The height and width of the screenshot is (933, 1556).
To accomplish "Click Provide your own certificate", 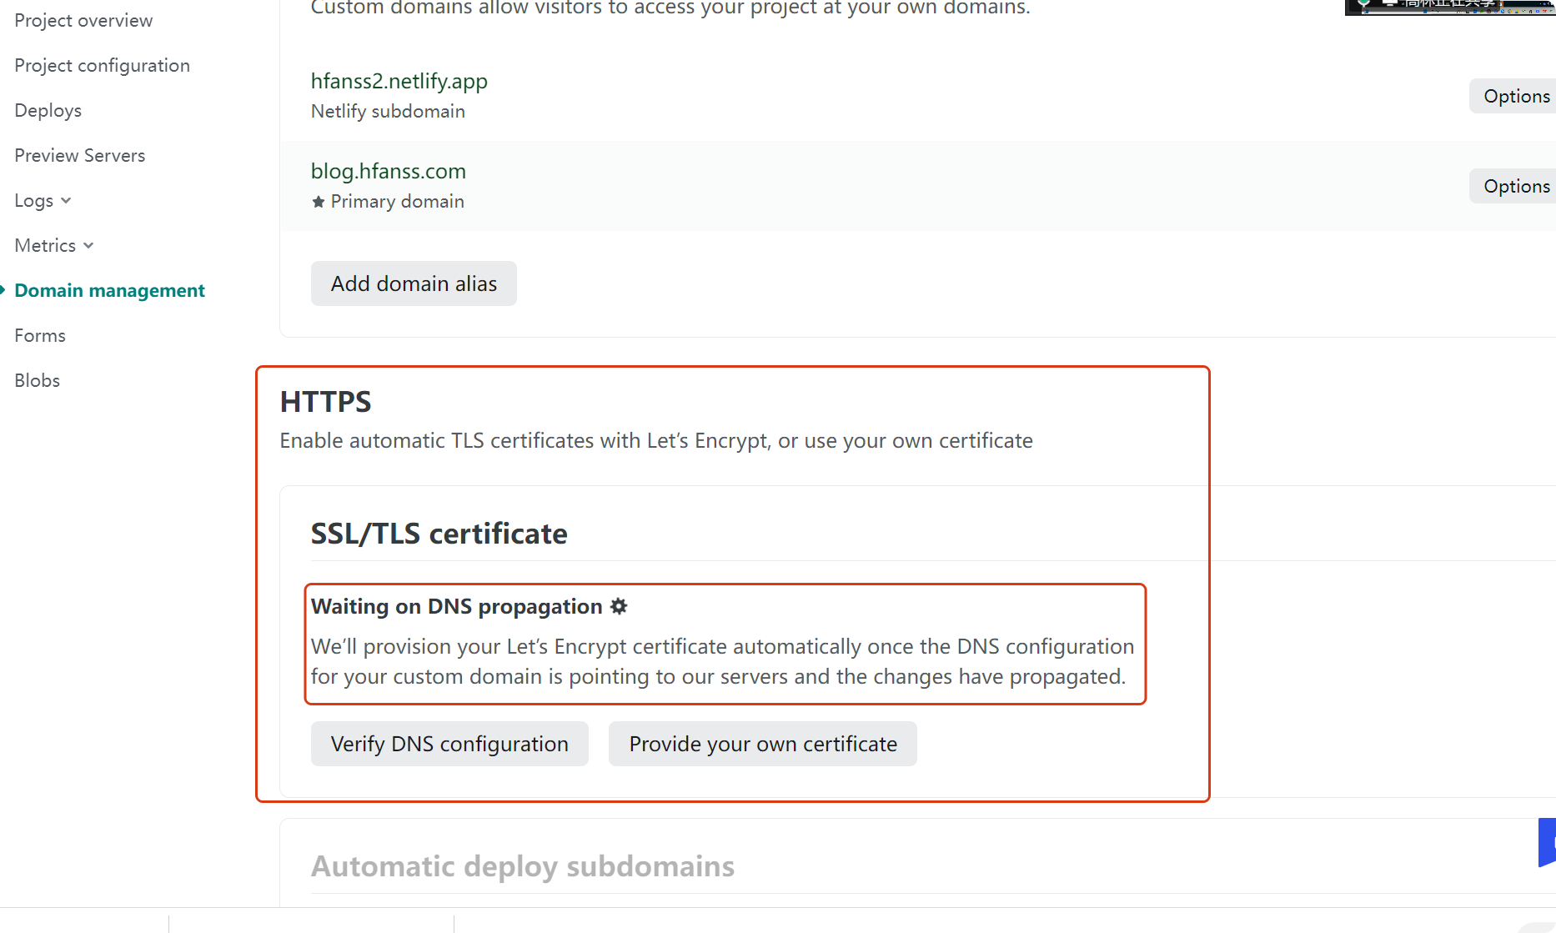I will (x=763, y=744).
